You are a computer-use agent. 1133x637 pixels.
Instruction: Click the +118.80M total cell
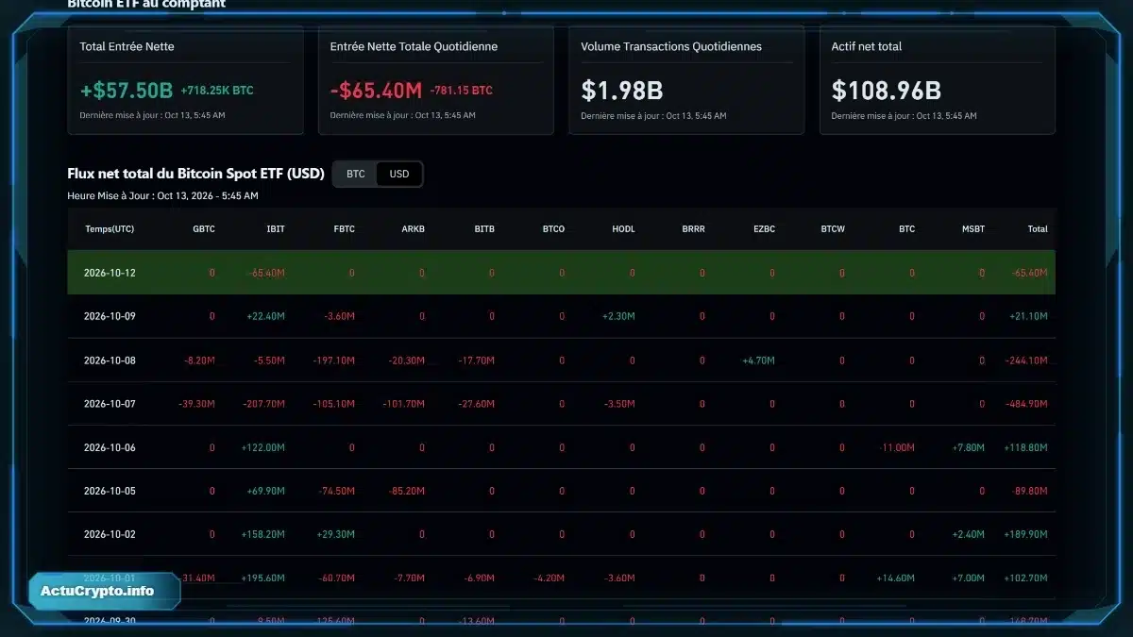[x=1025, y=447]
